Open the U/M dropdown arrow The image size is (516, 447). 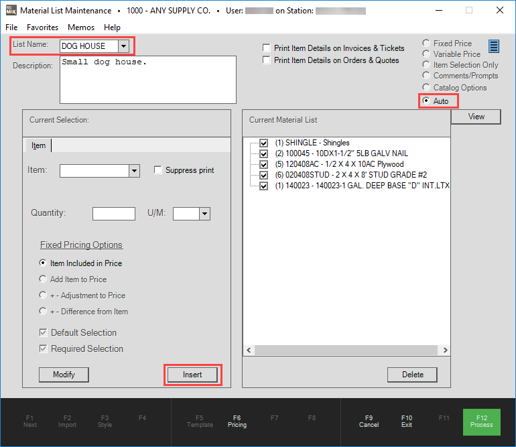(x=204, y=214)
